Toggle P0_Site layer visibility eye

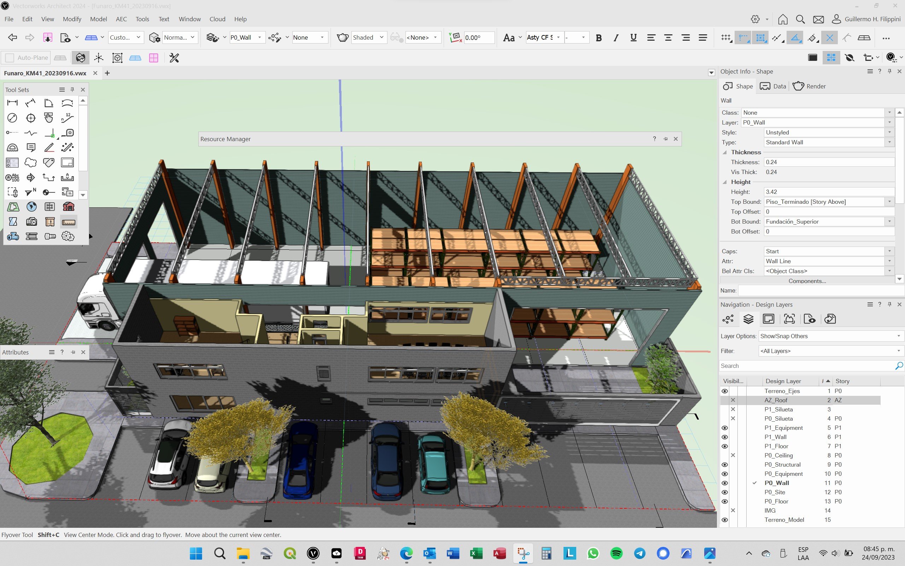click(725, 492)
